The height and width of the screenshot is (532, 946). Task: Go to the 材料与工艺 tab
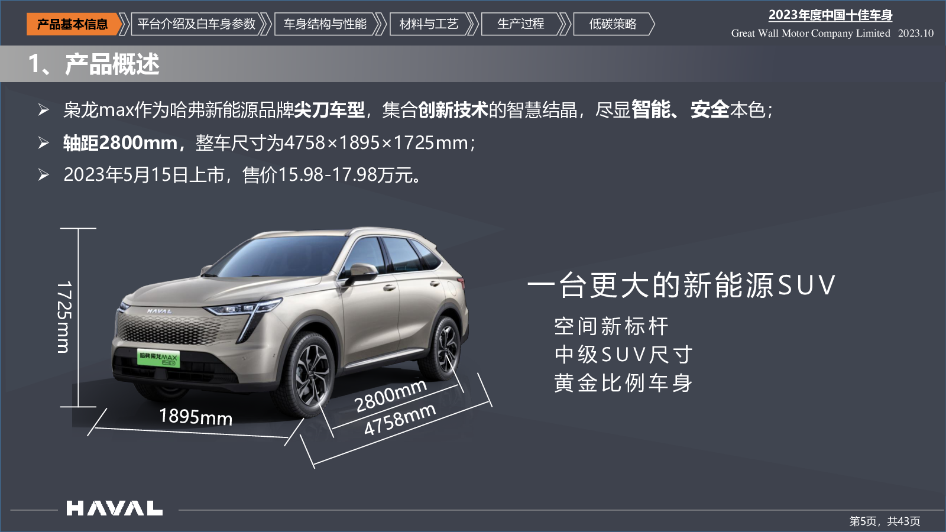[429, 24]
